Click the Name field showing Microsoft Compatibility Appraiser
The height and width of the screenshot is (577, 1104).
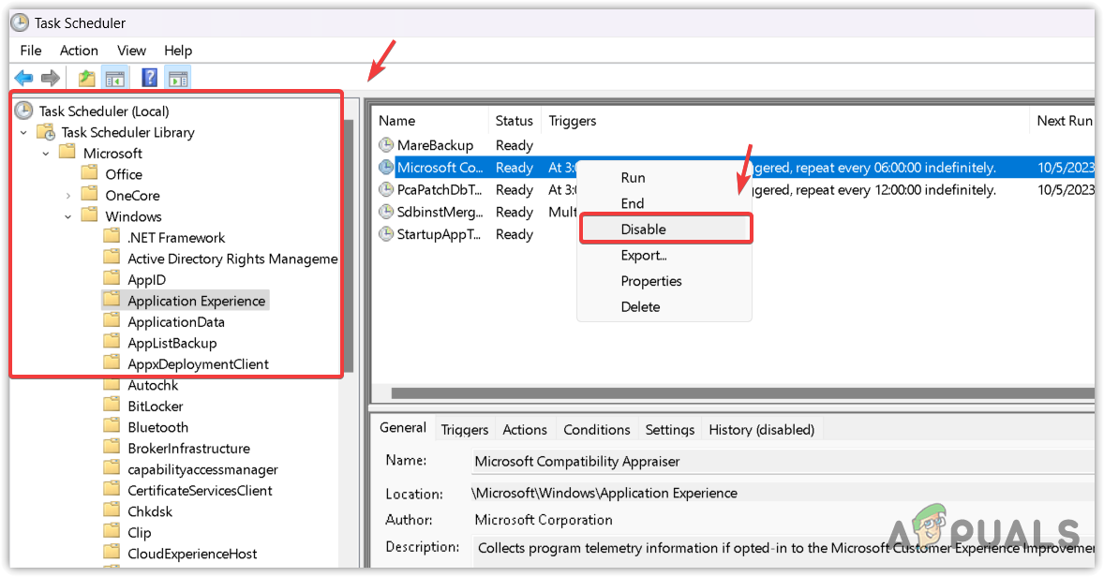(783, 462)
